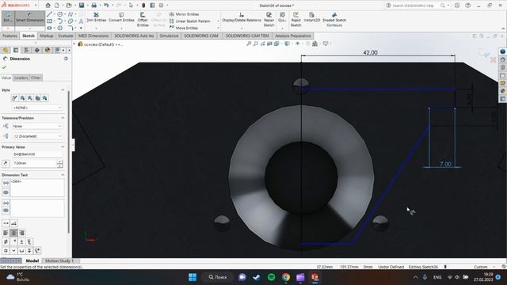Viewport: 507px width, 285px height.
Task: Select the Spline sketch tool
Action: click(x=71, y=14)
